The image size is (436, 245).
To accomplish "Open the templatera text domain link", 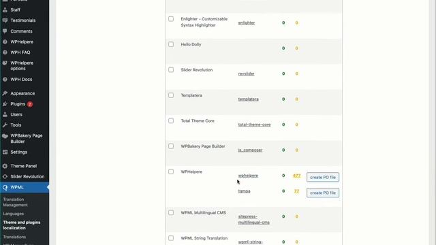I will click(x=248, y=99).
